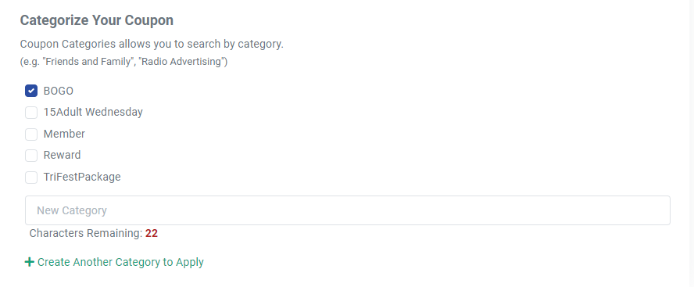Uncheck the BOGO checkbox

(31, 91)
